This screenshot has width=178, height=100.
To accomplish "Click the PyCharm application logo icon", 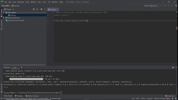I will click(2, 2).
